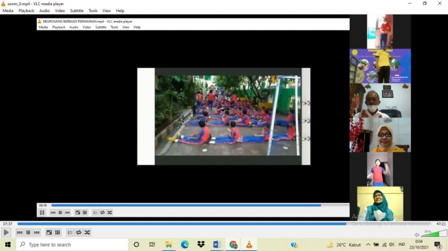Open weather widget showing 26°C Kabut

point(344,245)
